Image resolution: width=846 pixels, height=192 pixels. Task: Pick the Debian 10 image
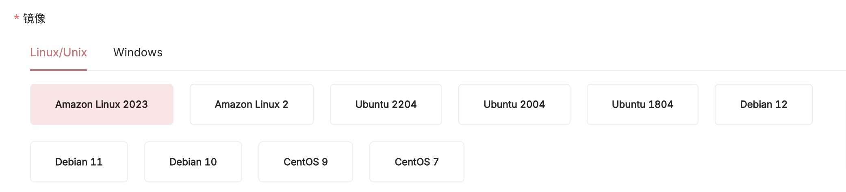[x=193, y=162]
